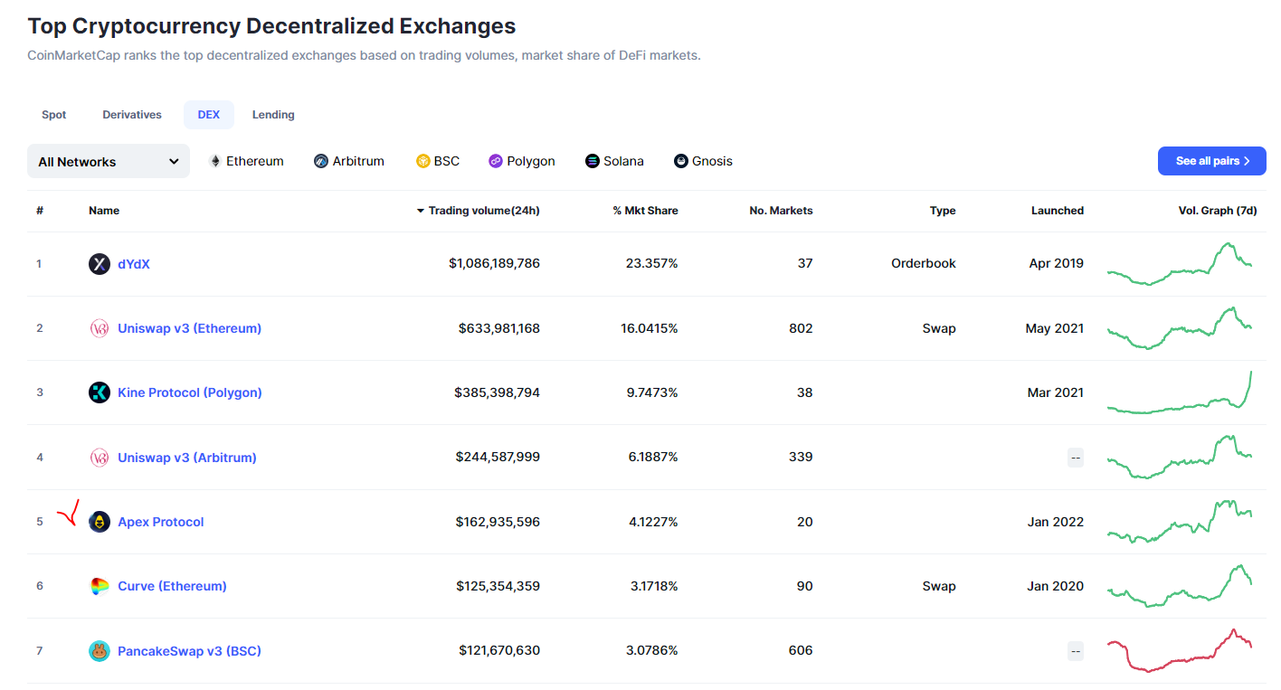Switch to the Derivatives tab
This screenshot has height=690, width=1281.
132,115
